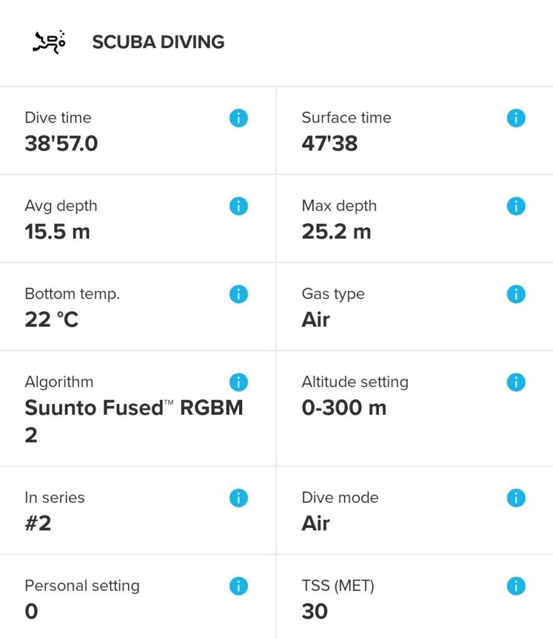Show info for In series
The image size is (553, 639).
point(238,497)
